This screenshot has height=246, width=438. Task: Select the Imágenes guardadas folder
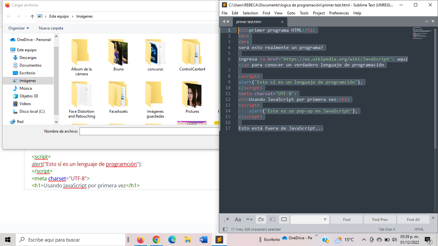pos(155,100)
